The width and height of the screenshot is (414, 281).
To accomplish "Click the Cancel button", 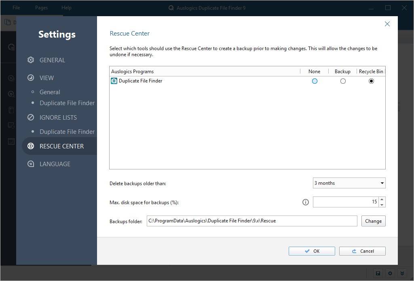I will tap(362, 251).
